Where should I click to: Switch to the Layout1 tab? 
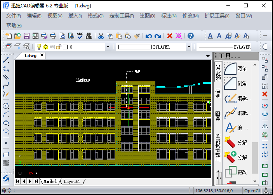(x=72, y=181)
